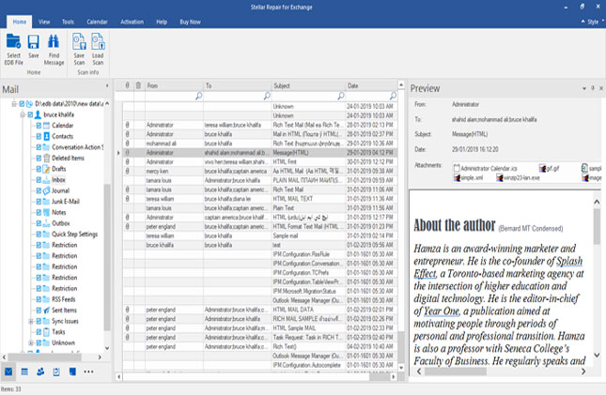Click the Sent Items folder icon
This screenshot has height=395, width=606.
[x=46, y=310]
